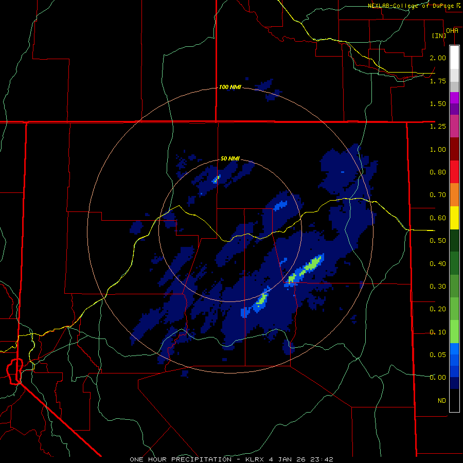Select the yellow legend swatch
Viewport: 463px width, 463px height.
click(x=454, y=218)
